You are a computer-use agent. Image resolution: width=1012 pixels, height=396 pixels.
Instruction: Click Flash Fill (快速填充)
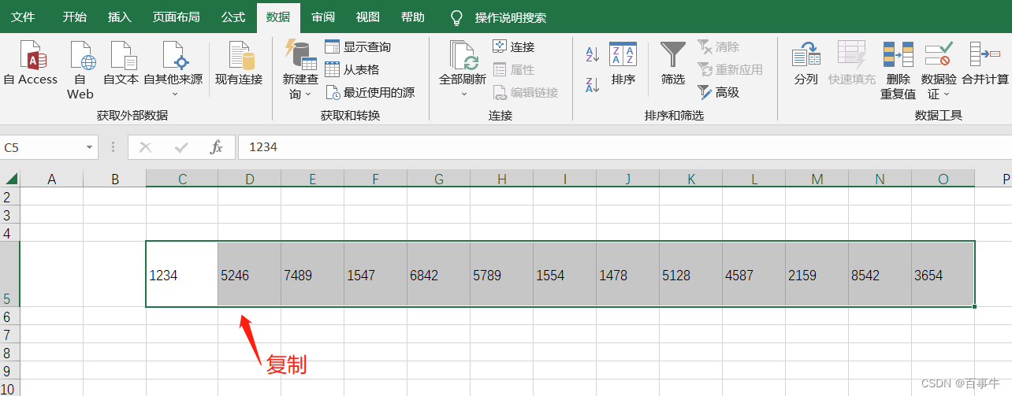pyautogui.click(x=852, y=65)
